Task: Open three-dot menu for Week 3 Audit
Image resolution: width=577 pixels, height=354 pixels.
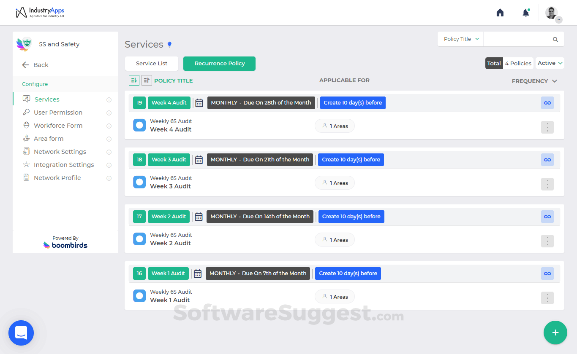Action: coord(547,184)
